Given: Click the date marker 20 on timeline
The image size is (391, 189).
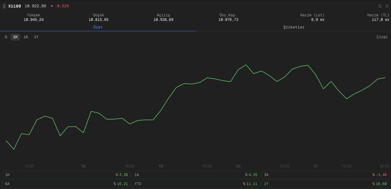Looking at the screenshot, I should click(238, 166).
